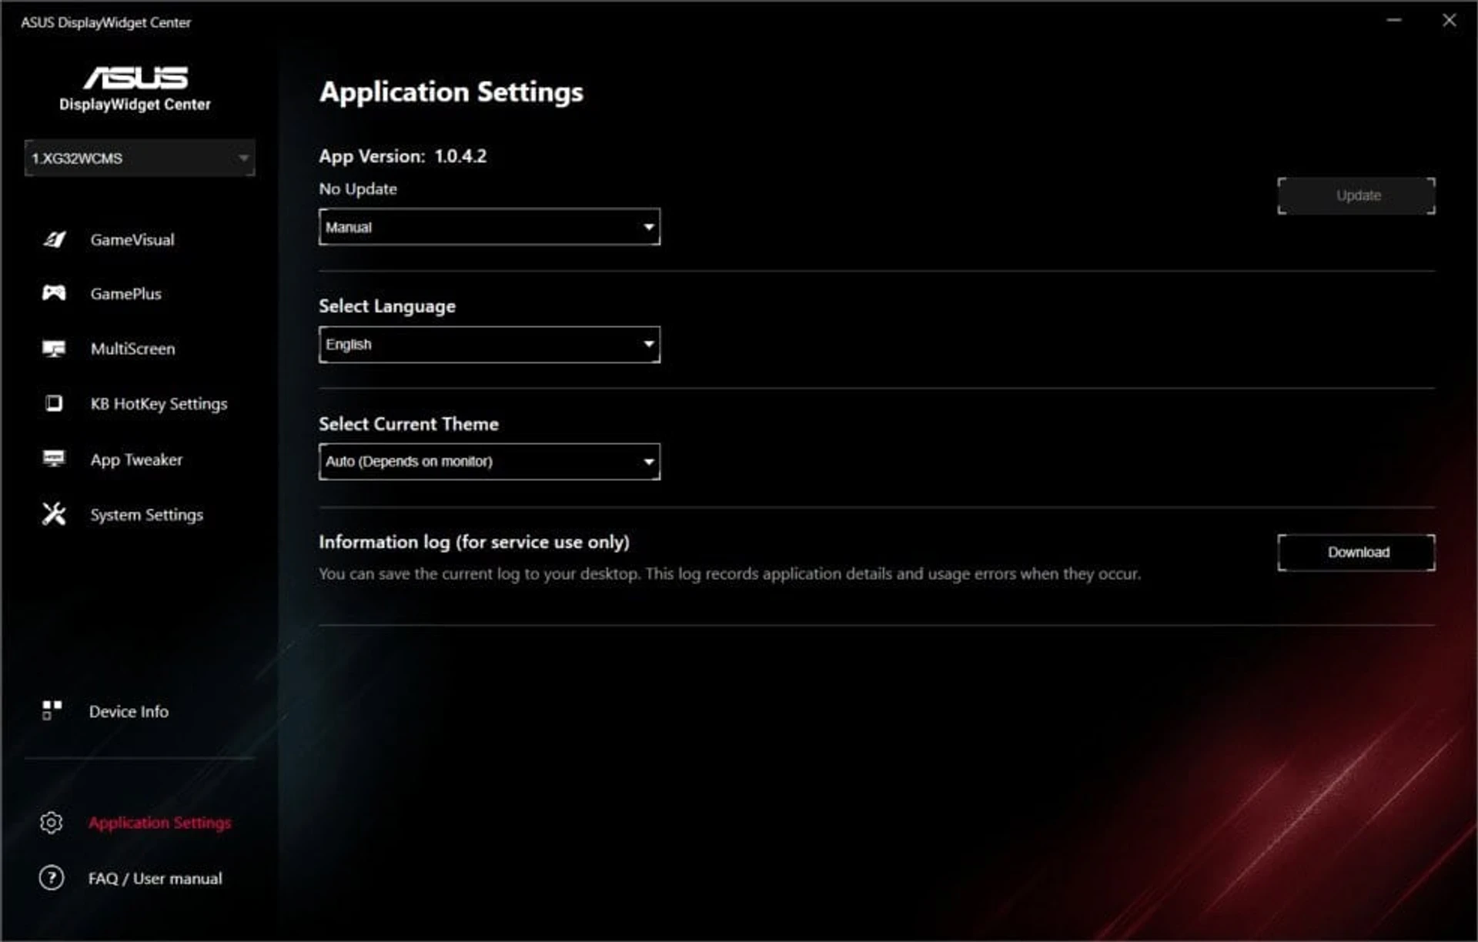
Task: Open KB HotKey Settings label
Action: click(x=159, y=403)
